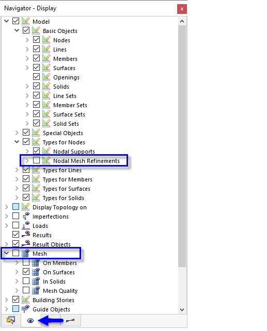Select the In Solids label
The width and height of the screenshot is (267, 331).
point(54,282)
